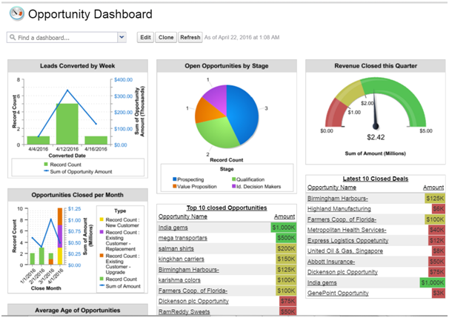Click the blue Prospecting legend swatch
The width and height of the screenshot is (449, 318).
coord(175,179)
